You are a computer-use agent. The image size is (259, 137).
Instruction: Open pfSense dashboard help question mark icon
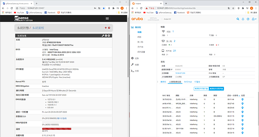pos(109,28)
